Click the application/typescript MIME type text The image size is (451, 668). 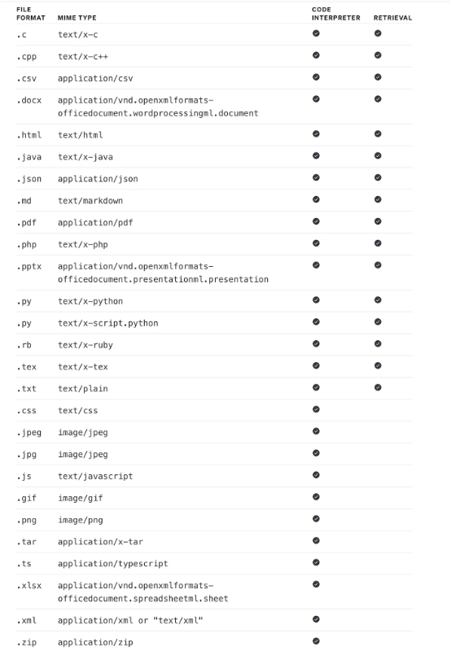click(113, 564)
